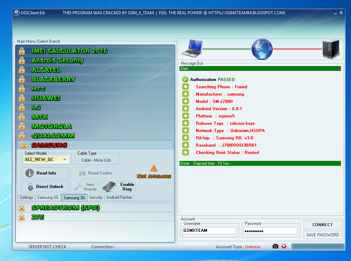Image resolution: width=351 pixels, height=261 pixels.
Task: Collapse the SAMSUNG brand section
Action: point(95,145)
